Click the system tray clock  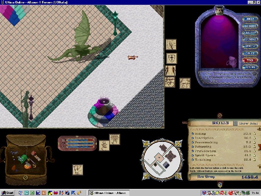pyautogui.click(x=255, y=193)
